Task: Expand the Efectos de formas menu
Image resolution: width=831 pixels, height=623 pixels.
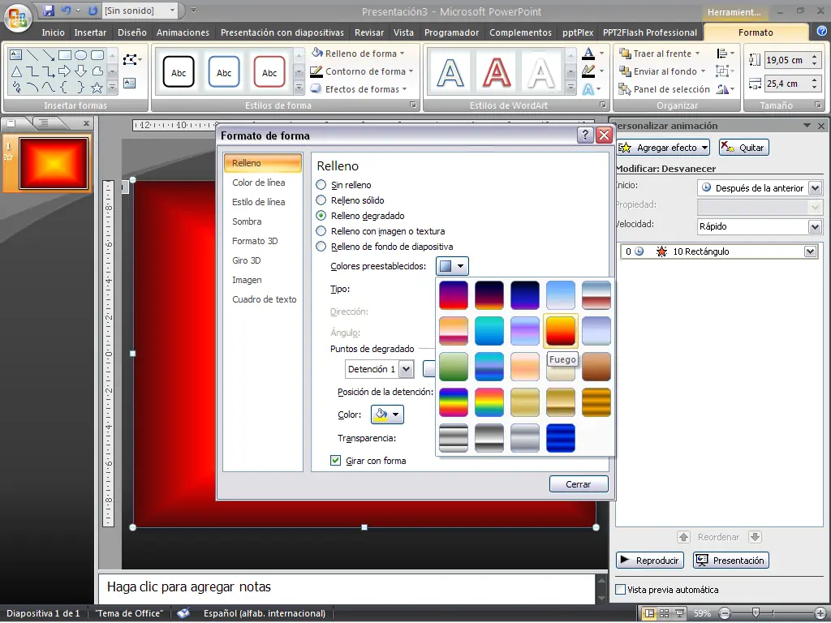Action: 359,89
